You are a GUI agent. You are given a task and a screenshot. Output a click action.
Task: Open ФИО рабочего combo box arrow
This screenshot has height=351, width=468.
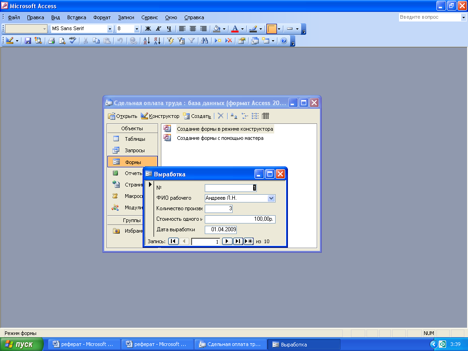point(271,198)
